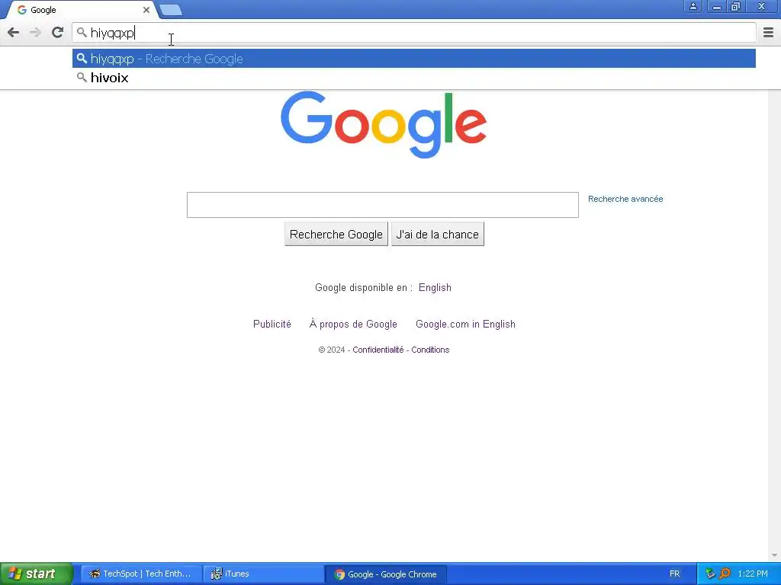Open a new tab button
Image resolution: width=781 pixels, height=585 pixels.
click(x=171, y=10)
